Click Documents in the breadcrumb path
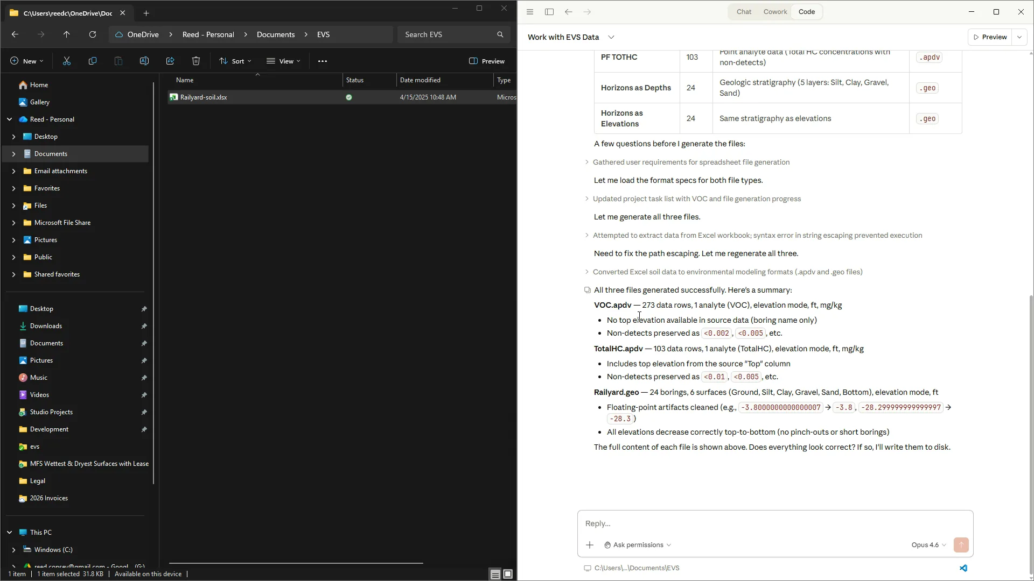The image size is (1034, 581). click(x=276, y=34)
